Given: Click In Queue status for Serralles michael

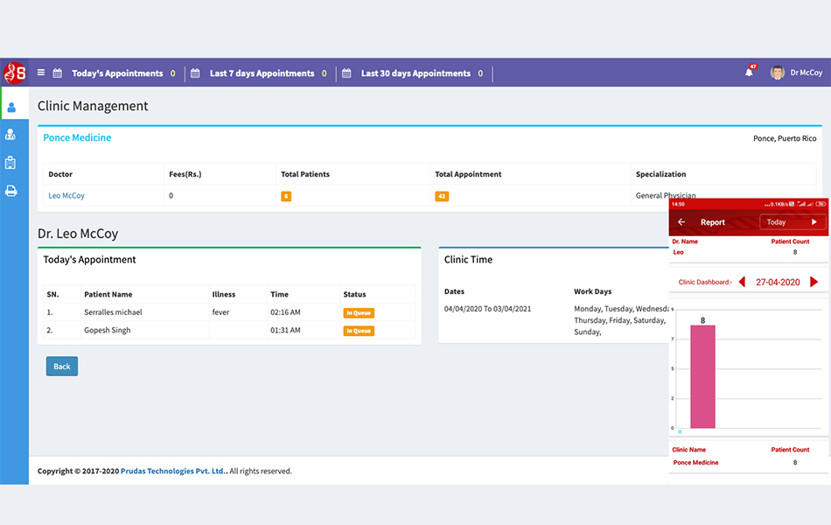Looking at the screenshot, I should pos(359,313).
